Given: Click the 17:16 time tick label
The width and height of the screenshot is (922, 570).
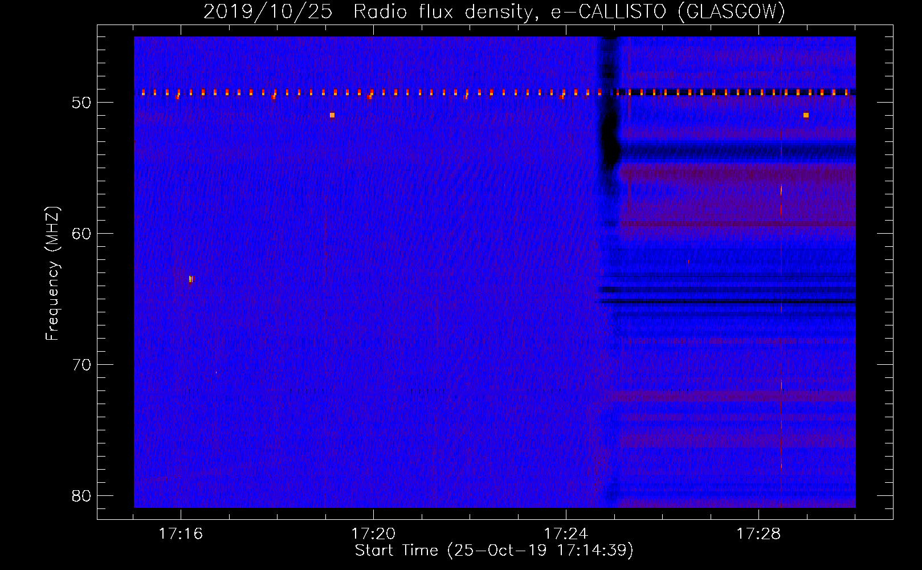Looking at the screenshot, I should tap(181, 534).
